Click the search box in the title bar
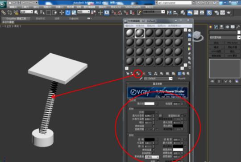241x162 pixels. (174, 3)
